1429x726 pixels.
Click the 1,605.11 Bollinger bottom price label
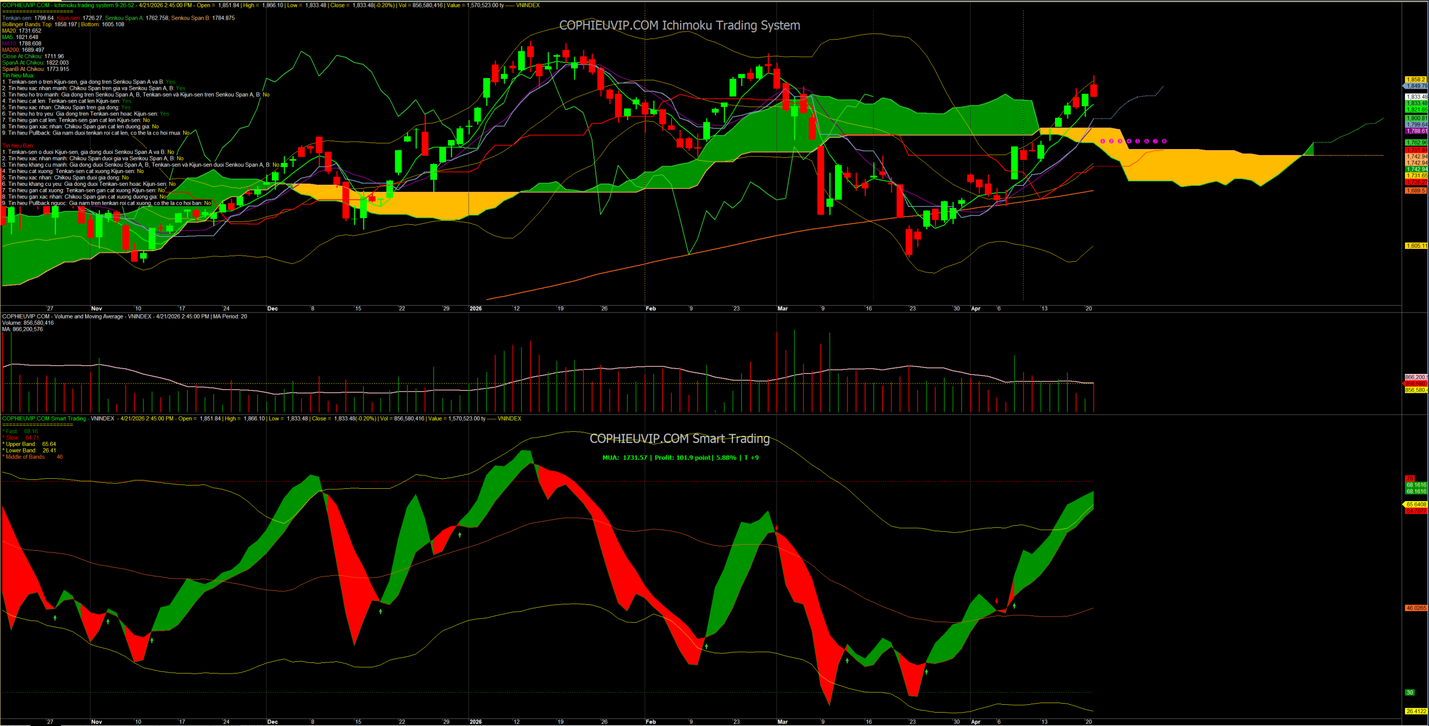pos(1415,246)
